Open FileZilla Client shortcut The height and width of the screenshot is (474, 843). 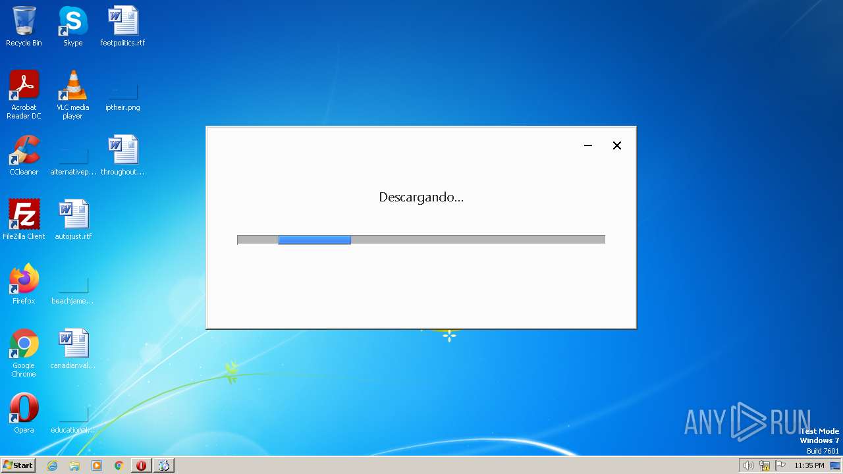coord(24,220)
